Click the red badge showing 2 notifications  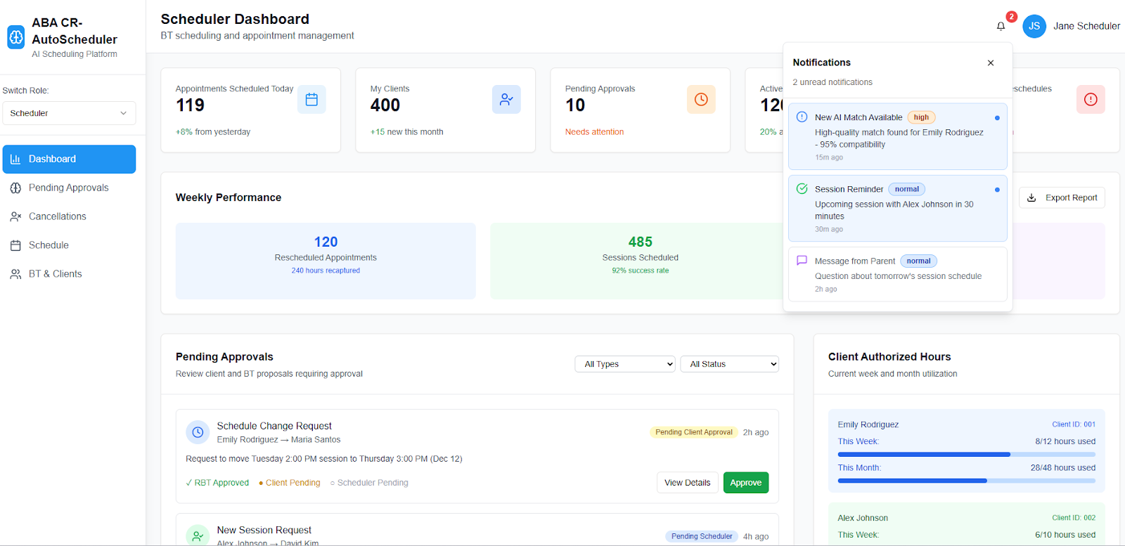click(x=1011, y=17)
